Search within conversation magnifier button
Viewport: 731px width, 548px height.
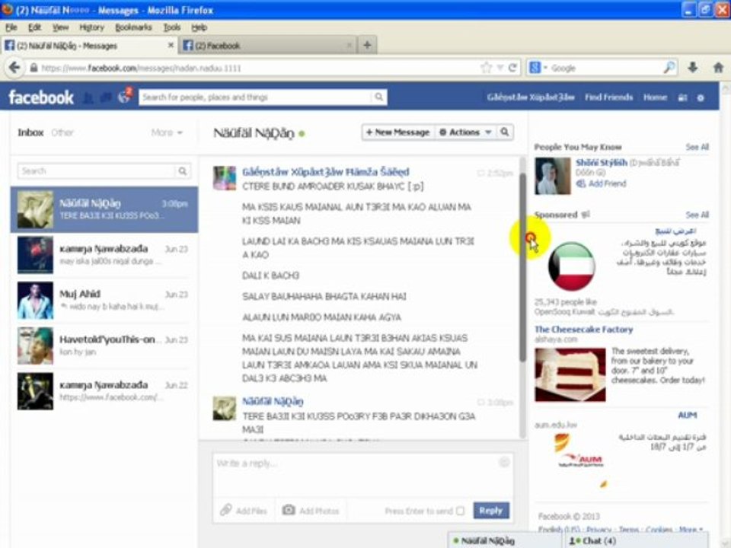point(504,132)
